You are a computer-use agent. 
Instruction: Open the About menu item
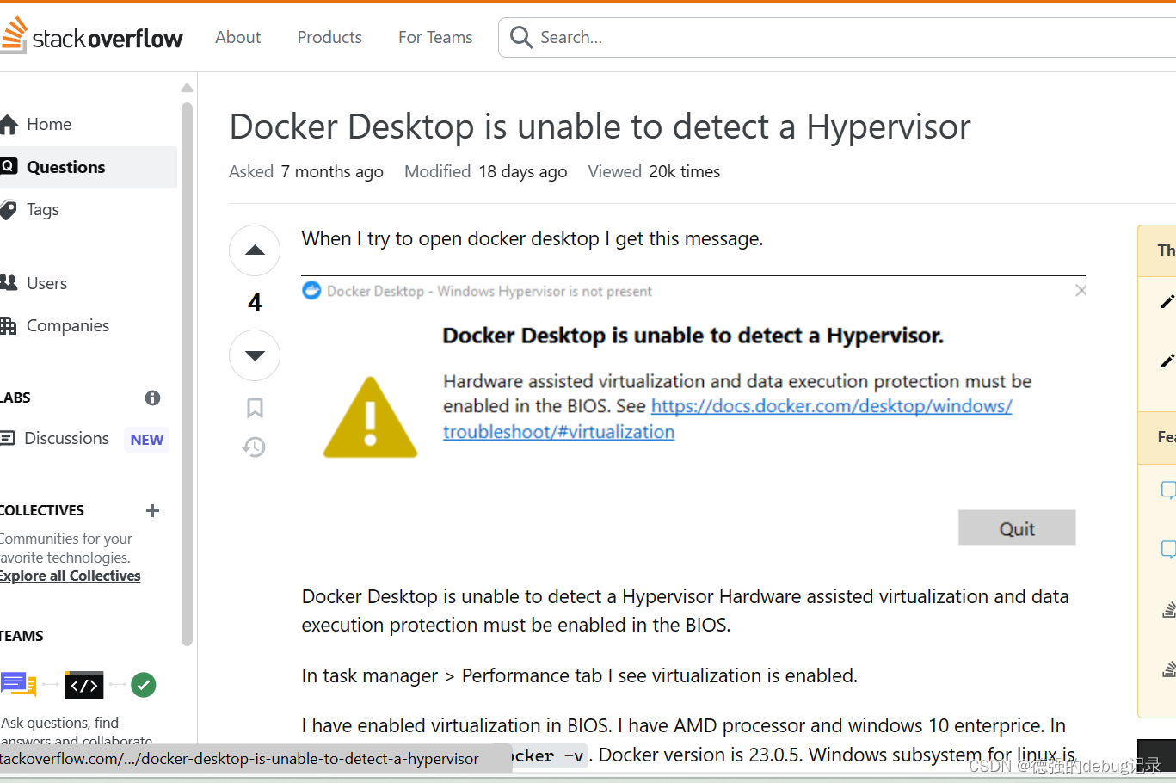(238, 37)
